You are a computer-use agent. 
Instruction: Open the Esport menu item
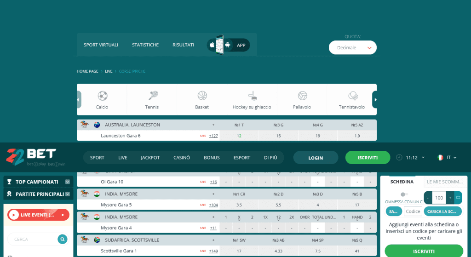click(x=242, y=158)
